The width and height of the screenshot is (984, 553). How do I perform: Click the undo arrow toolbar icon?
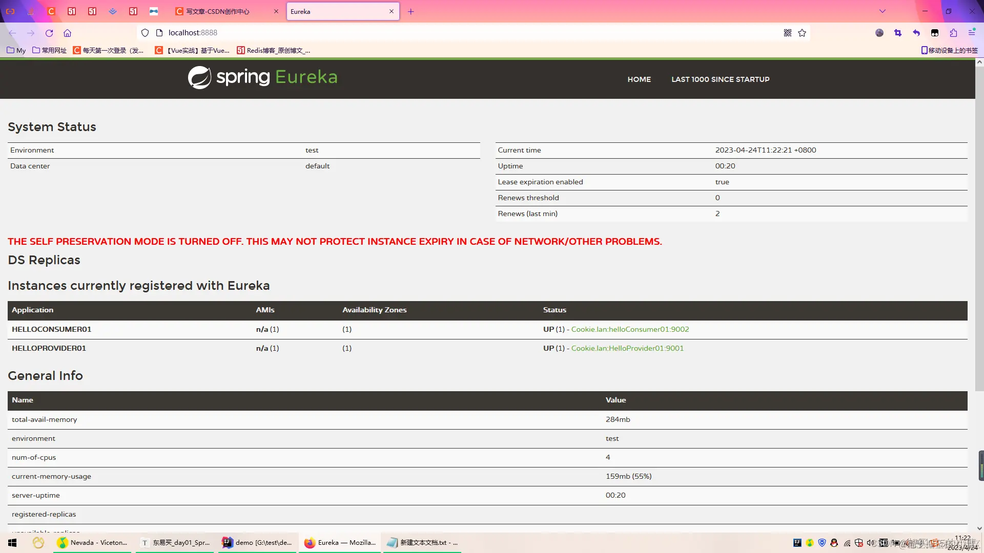pos(916,33)
